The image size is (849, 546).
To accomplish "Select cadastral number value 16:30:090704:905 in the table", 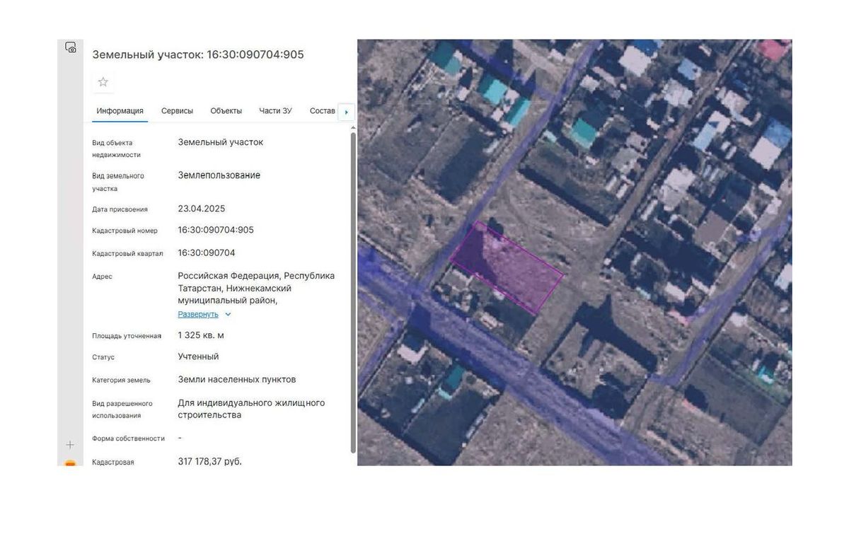I will tap(216, 230).
